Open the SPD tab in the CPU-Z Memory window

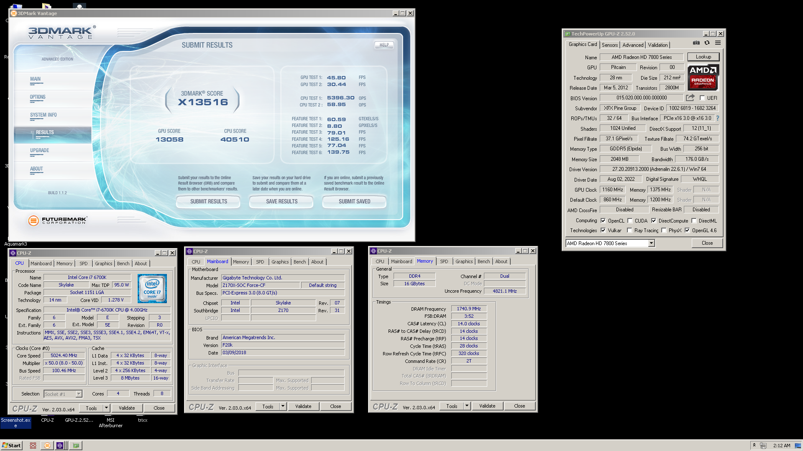pyautogui.click(x=444, y=261)
